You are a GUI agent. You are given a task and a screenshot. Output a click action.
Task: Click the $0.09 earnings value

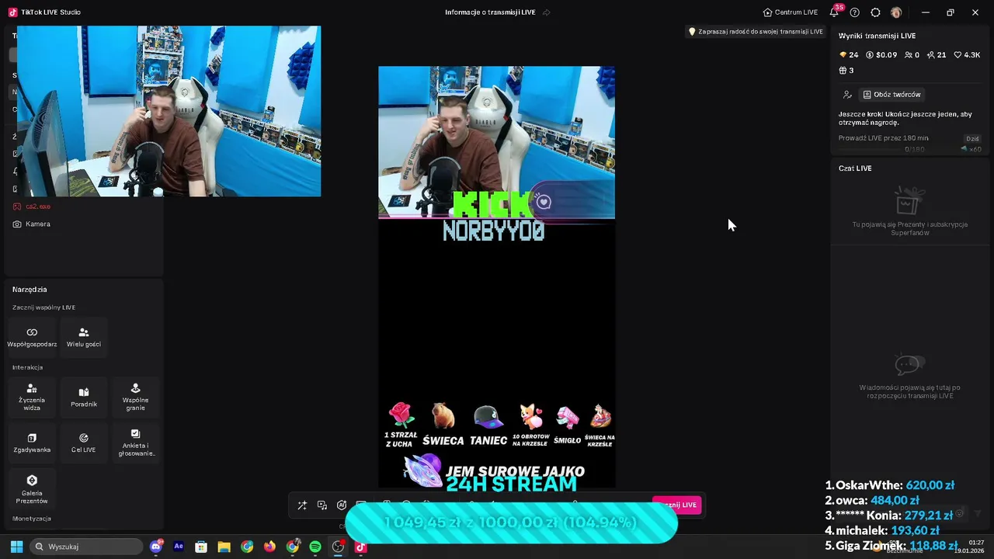pos(881,55)
